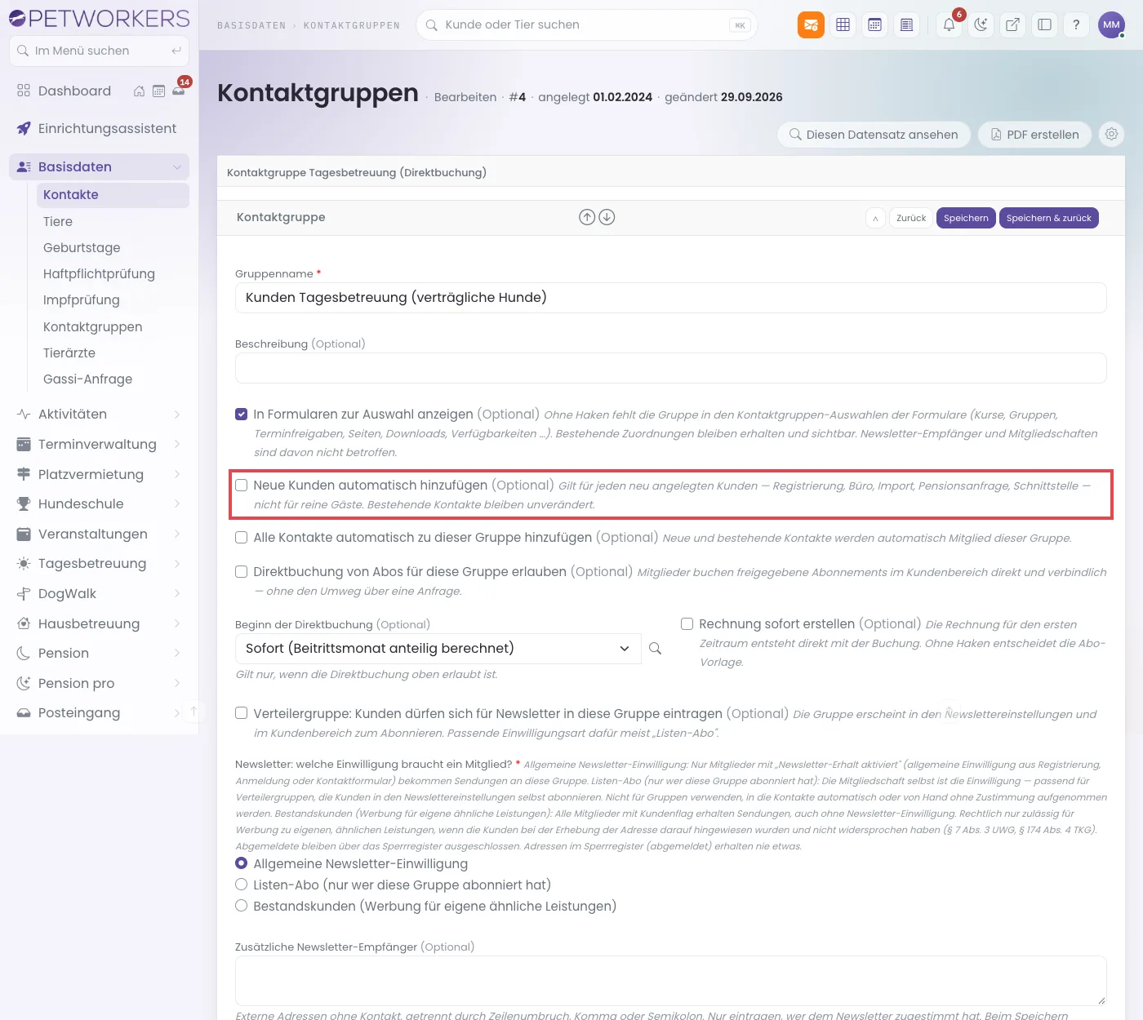This screenshot has width=1143, height=1020.
Task: Collapse Kontaktgruppe panel with caret button
Action: click(x=875, y=218)
